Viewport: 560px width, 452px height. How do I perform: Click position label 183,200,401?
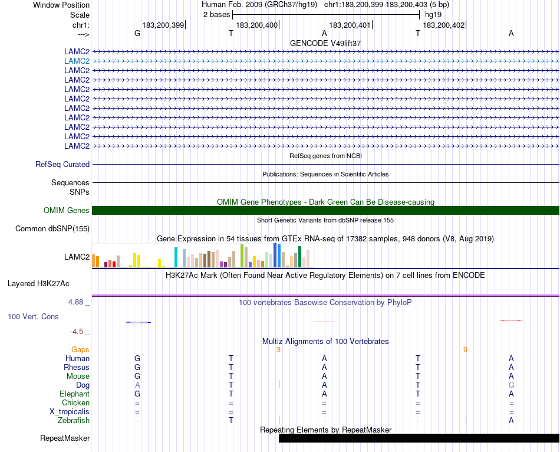pos(350,25)
